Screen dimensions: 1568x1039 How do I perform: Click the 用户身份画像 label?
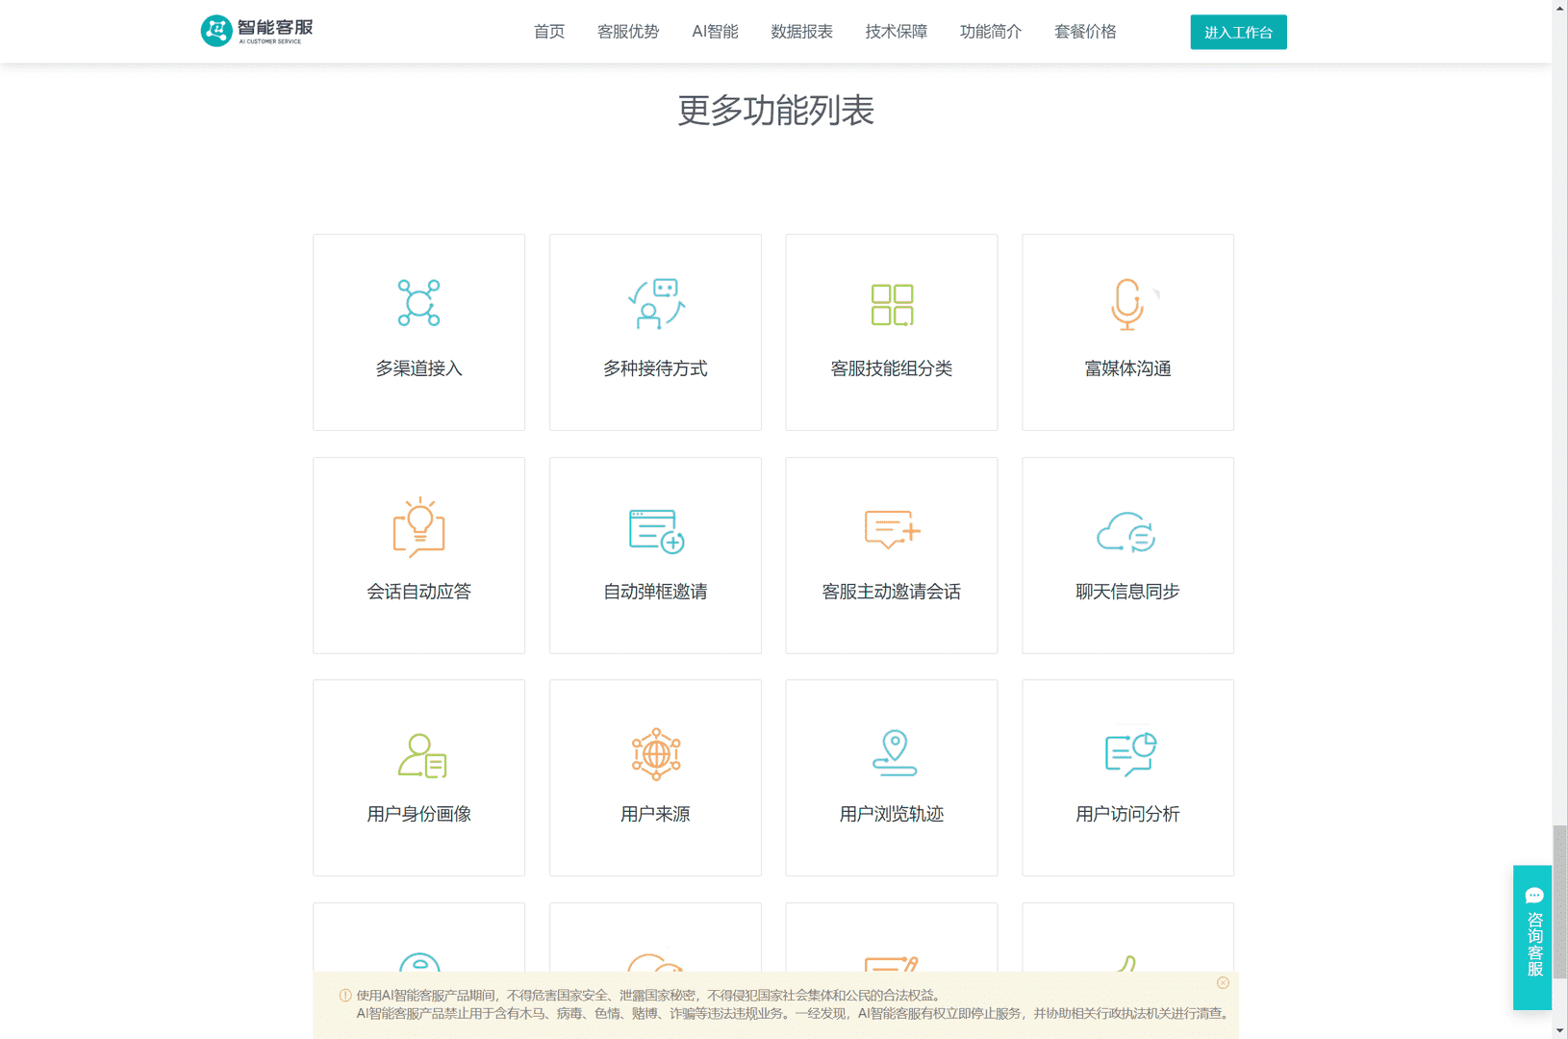(419, 814)
